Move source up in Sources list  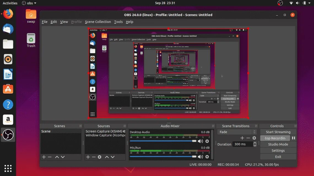click(107, 157)
